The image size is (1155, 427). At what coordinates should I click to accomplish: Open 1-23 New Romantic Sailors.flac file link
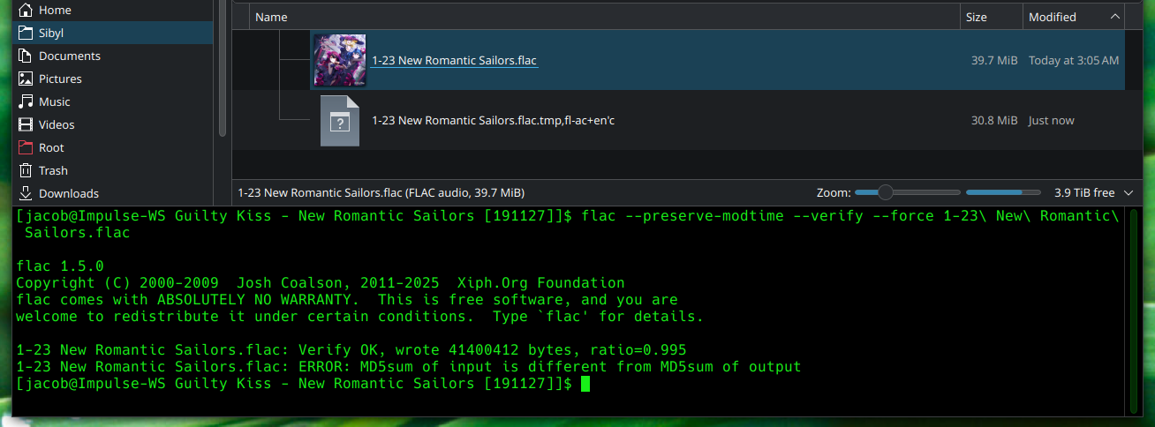click(x=454, y=60)
